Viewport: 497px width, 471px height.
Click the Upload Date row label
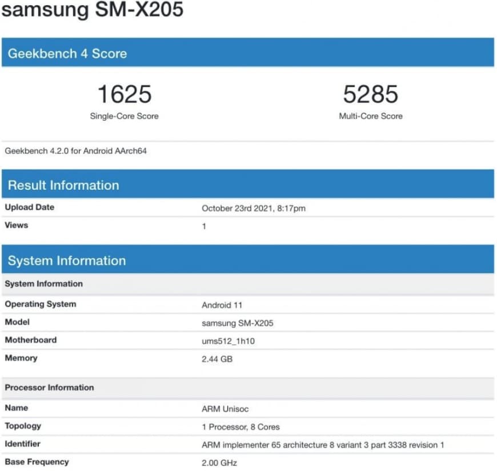[x=30, y=207]
